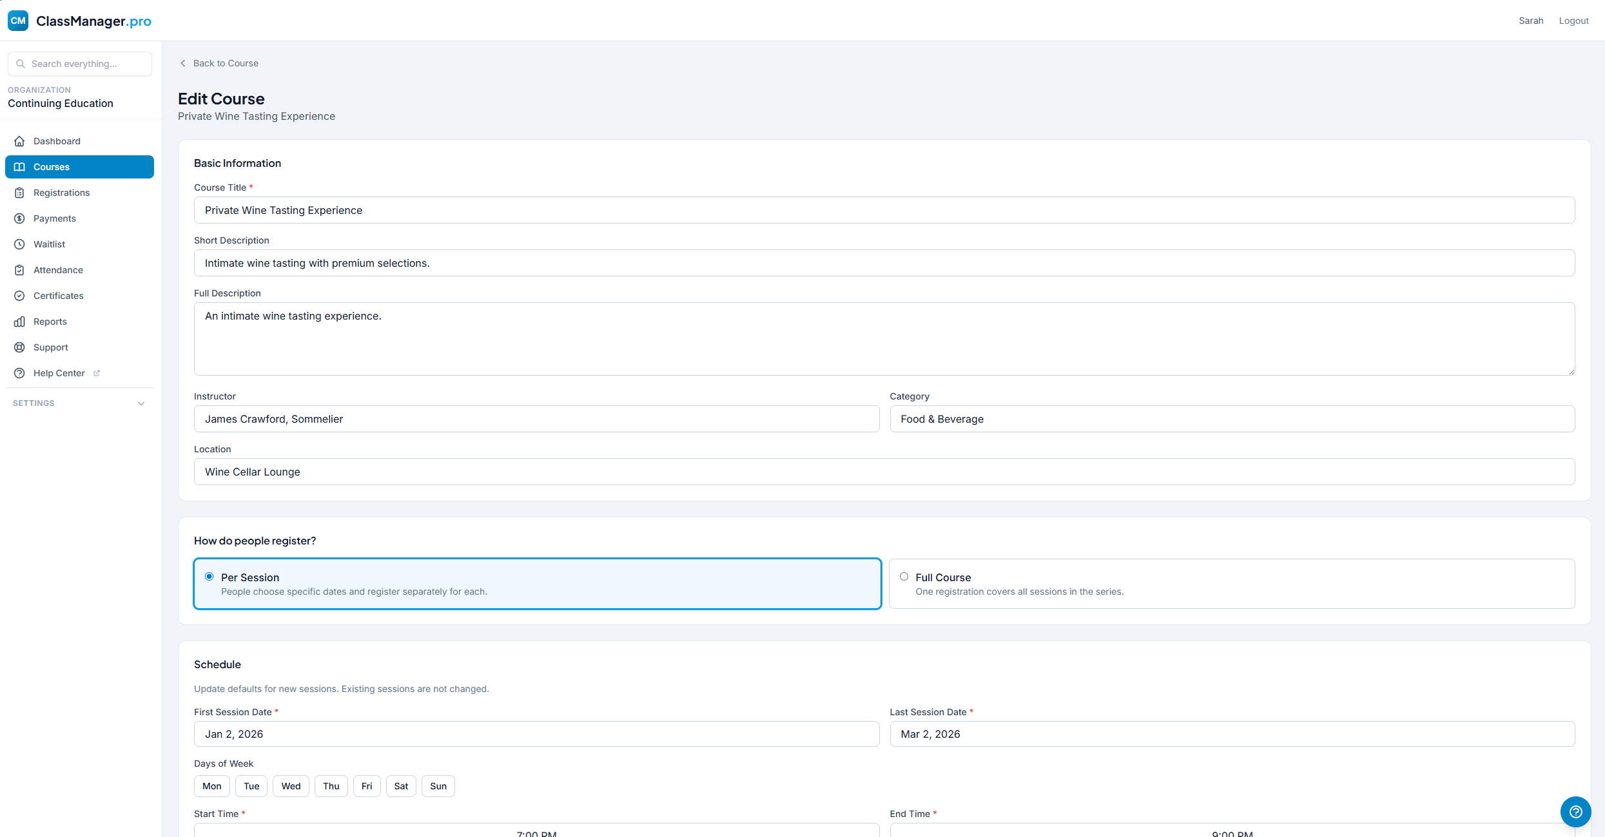Open the floating help bubble
Viewport: 1605px width, 837px height.
coord(1575,812)
